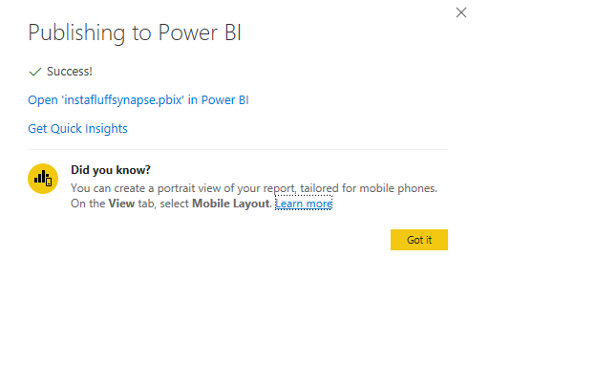The image size is (596, 387).
Task: Click the Did you know? heading
Action: click(111, 170)
